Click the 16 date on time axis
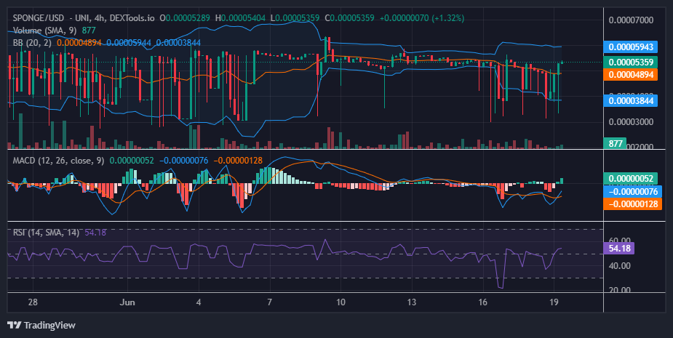Screen dimensions: 673x338 coord(483,302)
